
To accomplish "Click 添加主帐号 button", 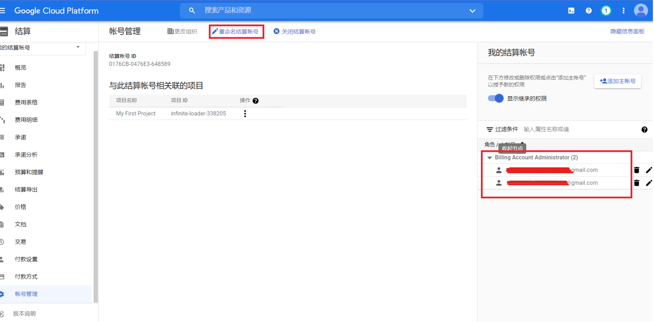I will (617, 81).
